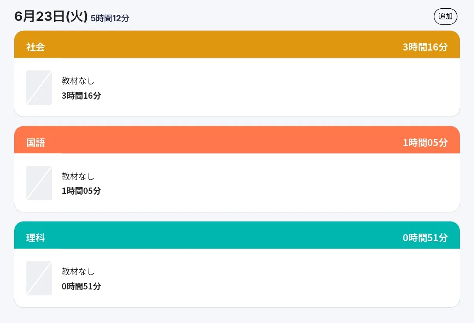Select the blank material thumbnail under 国語
Screen dimensions: 474x323
click(39, 183)
